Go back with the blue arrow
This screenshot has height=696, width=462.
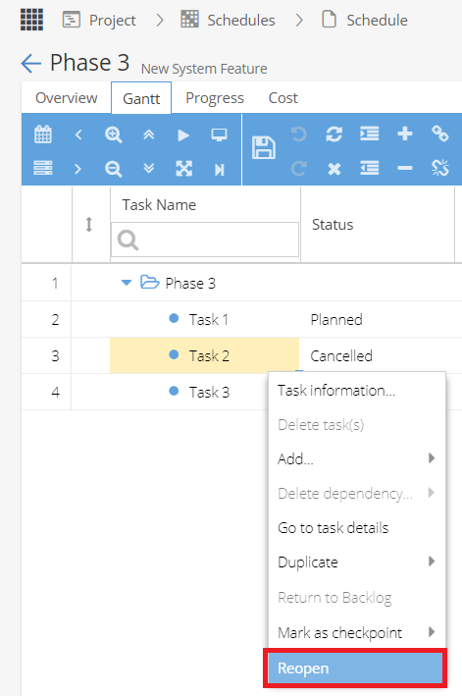[x=31, y=63]
